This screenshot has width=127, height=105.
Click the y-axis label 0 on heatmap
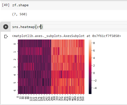(x=15, y=44)
